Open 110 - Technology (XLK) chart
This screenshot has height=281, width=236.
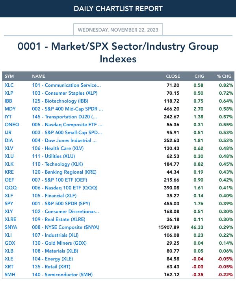58,164
